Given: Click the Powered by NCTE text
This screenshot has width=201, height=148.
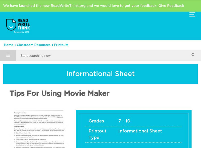Looking at the screenshot, I should 22,32.
